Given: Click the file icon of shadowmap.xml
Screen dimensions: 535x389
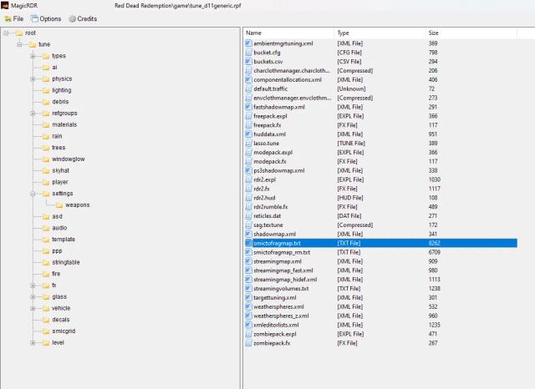Looking at the screenshot, I should (248, 234).
